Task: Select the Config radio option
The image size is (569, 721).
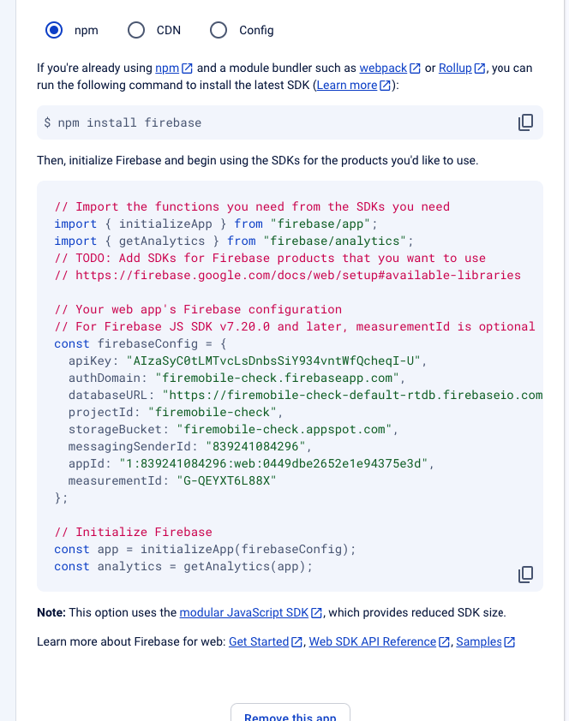Action: coord(219,30)
